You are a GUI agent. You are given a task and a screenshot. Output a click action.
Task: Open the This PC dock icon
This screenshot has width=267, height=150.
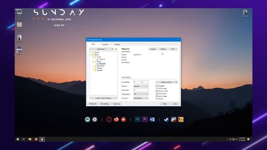pyautogui.click(x=88, y=120)
